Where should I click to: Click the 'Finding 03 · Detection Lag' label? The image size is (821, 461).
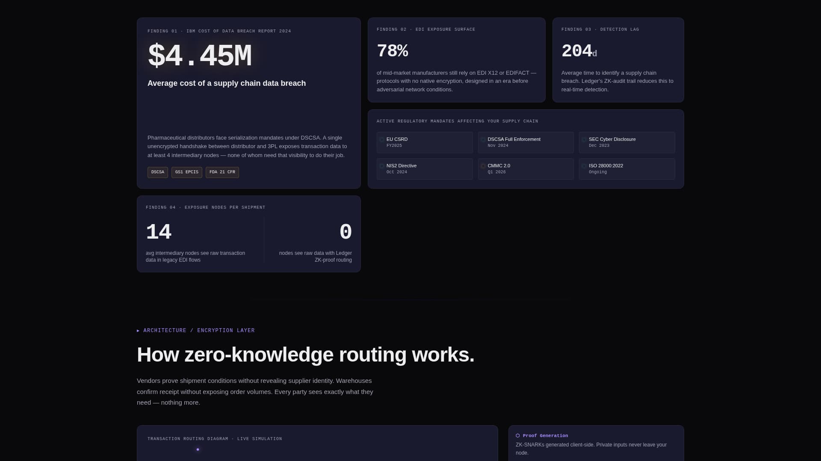[x=600, y=29]
